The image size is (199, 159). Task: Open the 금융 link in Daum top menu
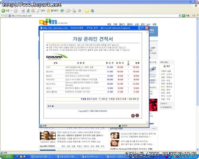[x=154, y=24]
